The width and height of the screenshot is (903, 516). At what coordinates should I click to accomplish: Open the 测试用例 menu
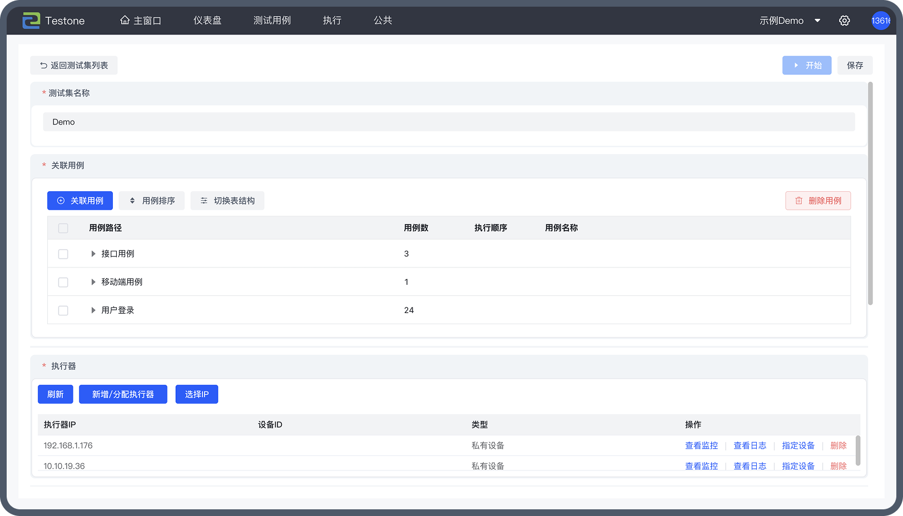point(272,21)
